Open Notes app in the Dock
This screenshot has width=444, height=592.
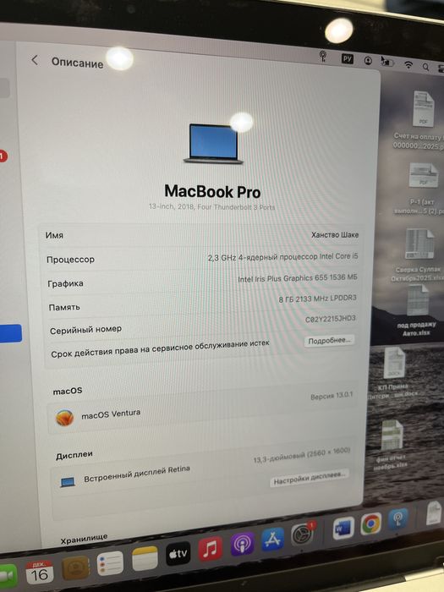[x=145, y=558]
